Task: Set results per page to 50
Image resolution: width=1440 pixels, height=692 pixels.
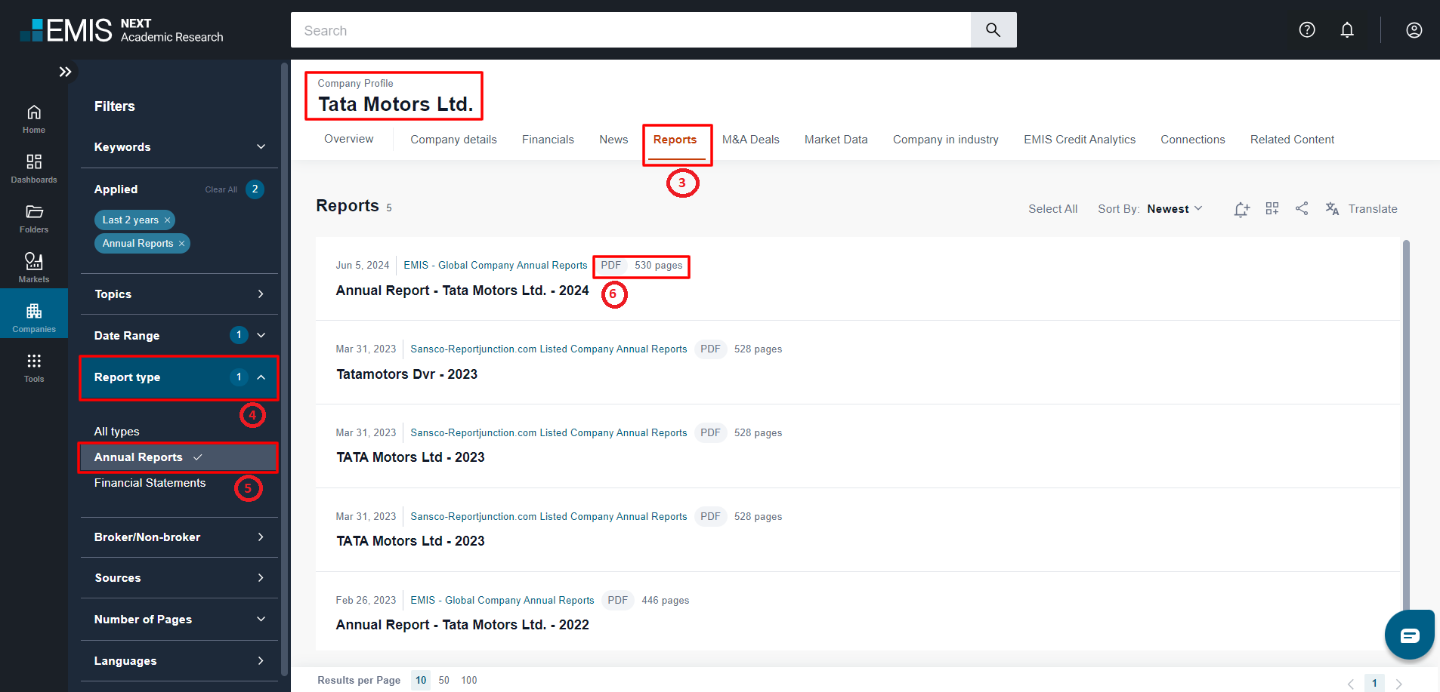Action: tap(444, 680)
